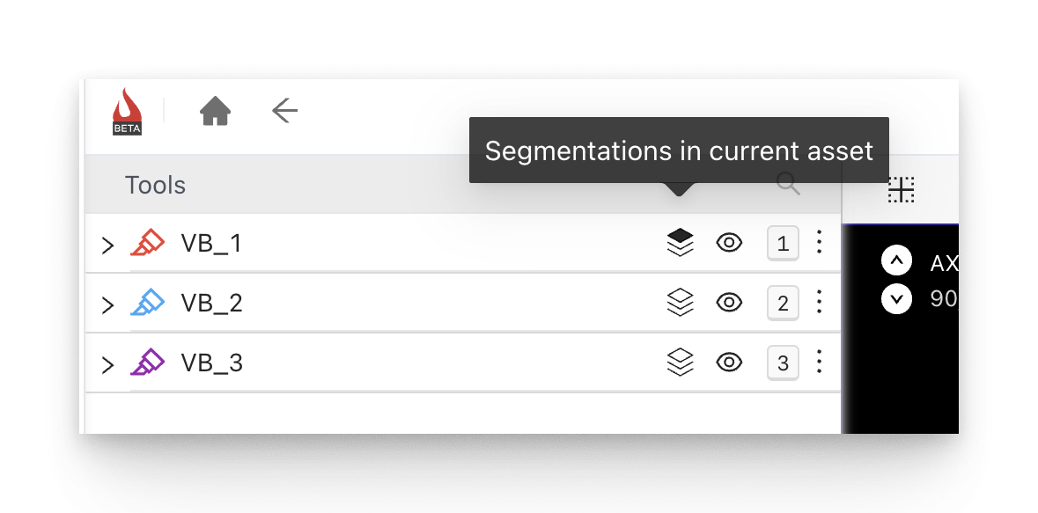
Task: Click the home icon
Action: click(x=215, y=111)
